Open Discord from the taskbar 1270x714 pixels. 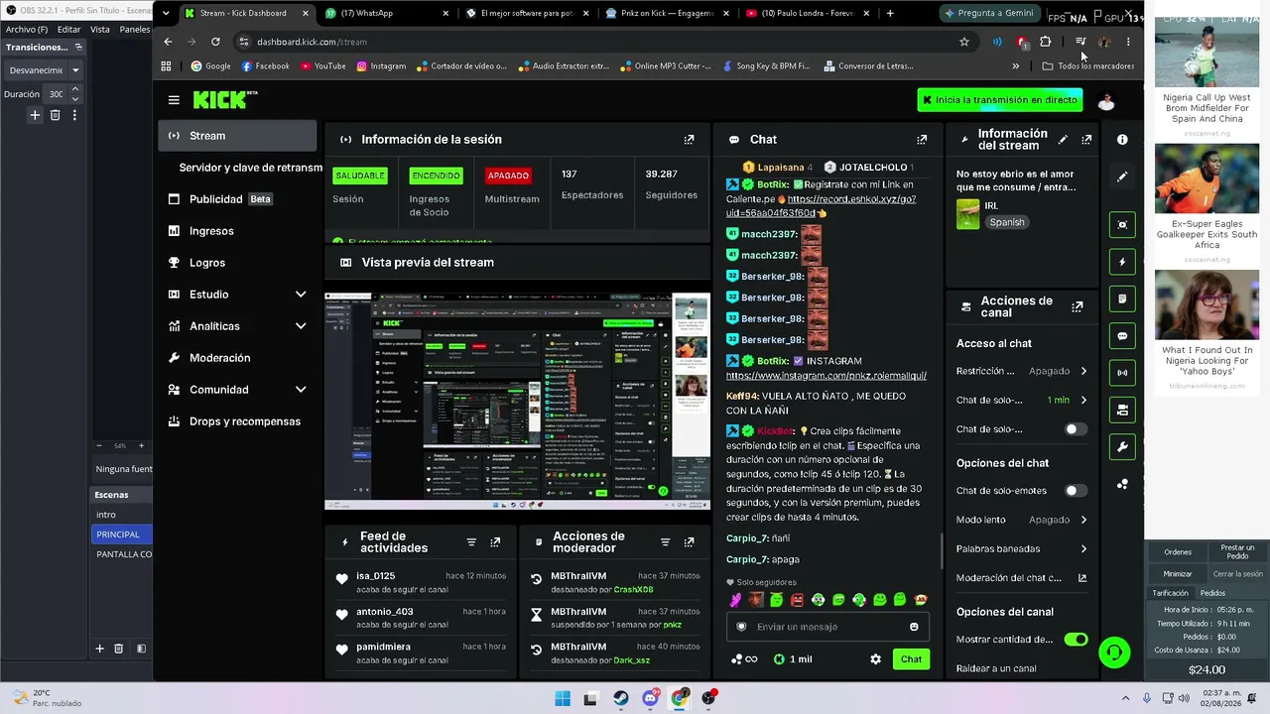pyautogui.click(x=650, y=698)
